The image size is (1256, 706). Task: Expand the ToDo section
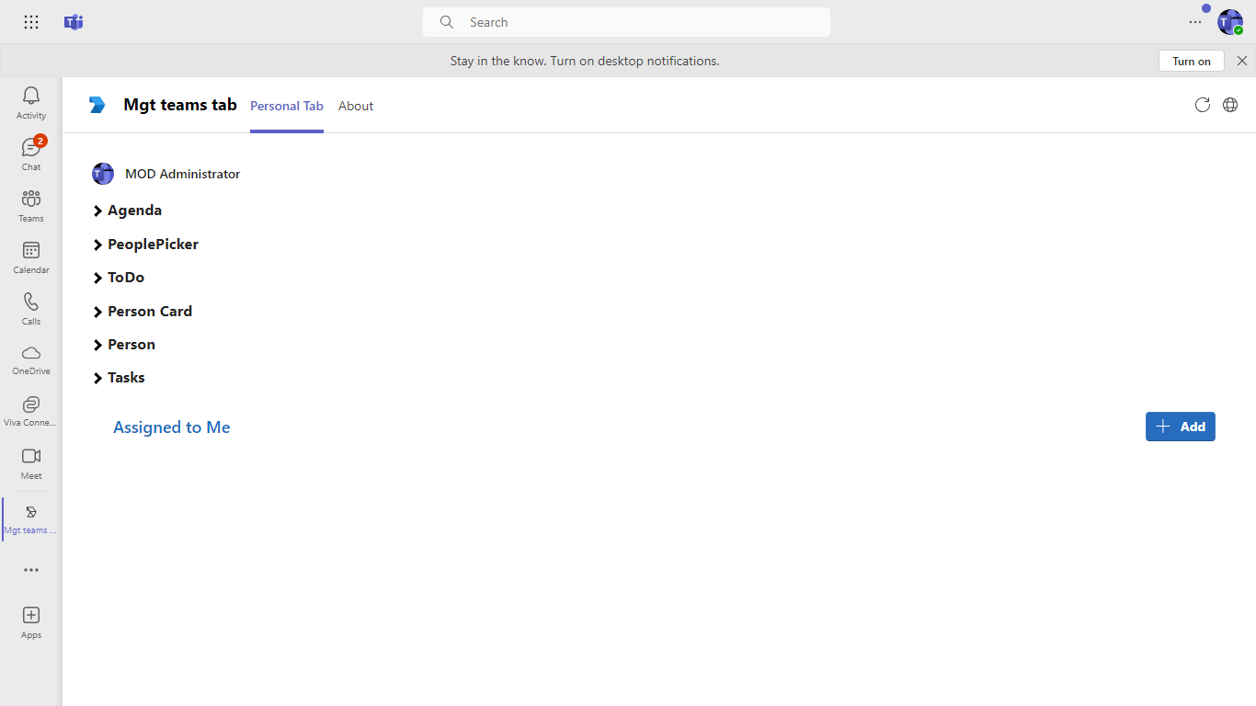pyautogui.click(x=119, y=278)
